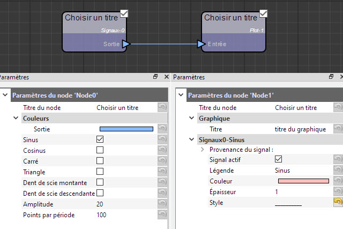Screen dimensions: 343x229
Task: Click the Sortie output port triangle on Signaux node
Action: (126, 44)
